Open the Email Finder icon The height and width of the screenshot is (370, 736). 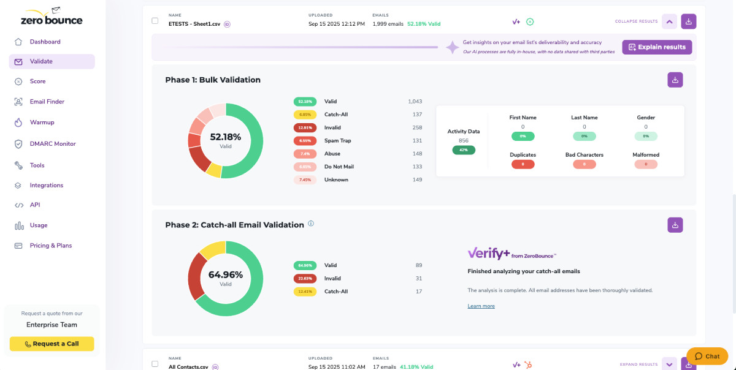click(18, 101)
